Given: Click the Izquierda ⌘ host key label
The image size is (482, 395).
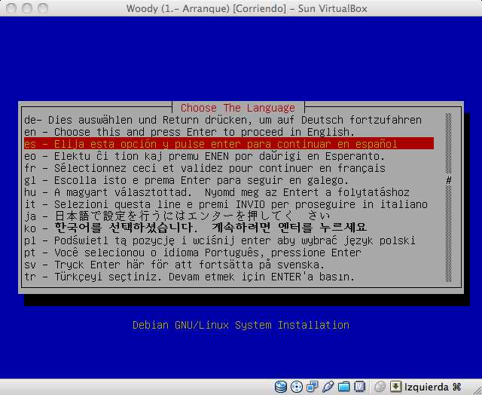Looking at the screenshot, I should pyautogui.click(x=433, y=387).
